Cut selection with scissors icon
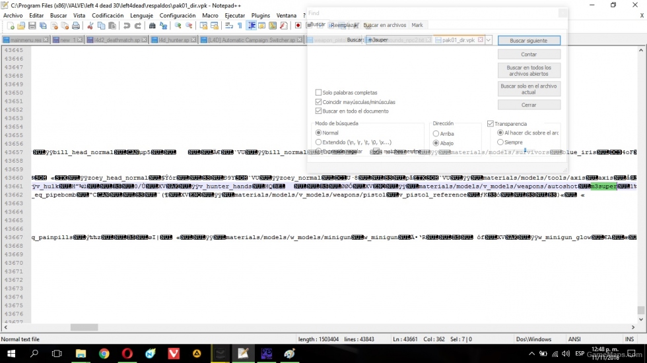This screenshot has height=363, width=647. pyautogui.click(x=90, y=26)
